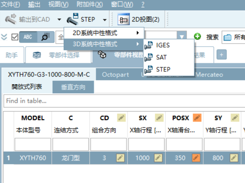Click the folder icon next to 所有
This screenshot has width=245, height=183.
[228, 37]
